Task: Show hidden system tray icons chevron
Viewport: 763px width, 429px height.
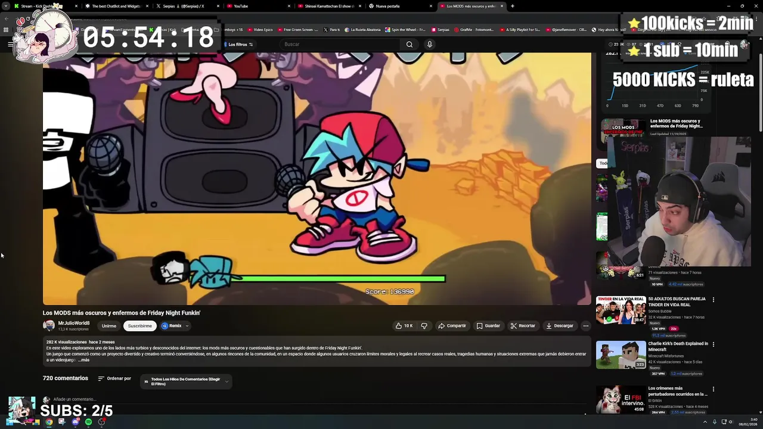Action: [706, 422]
